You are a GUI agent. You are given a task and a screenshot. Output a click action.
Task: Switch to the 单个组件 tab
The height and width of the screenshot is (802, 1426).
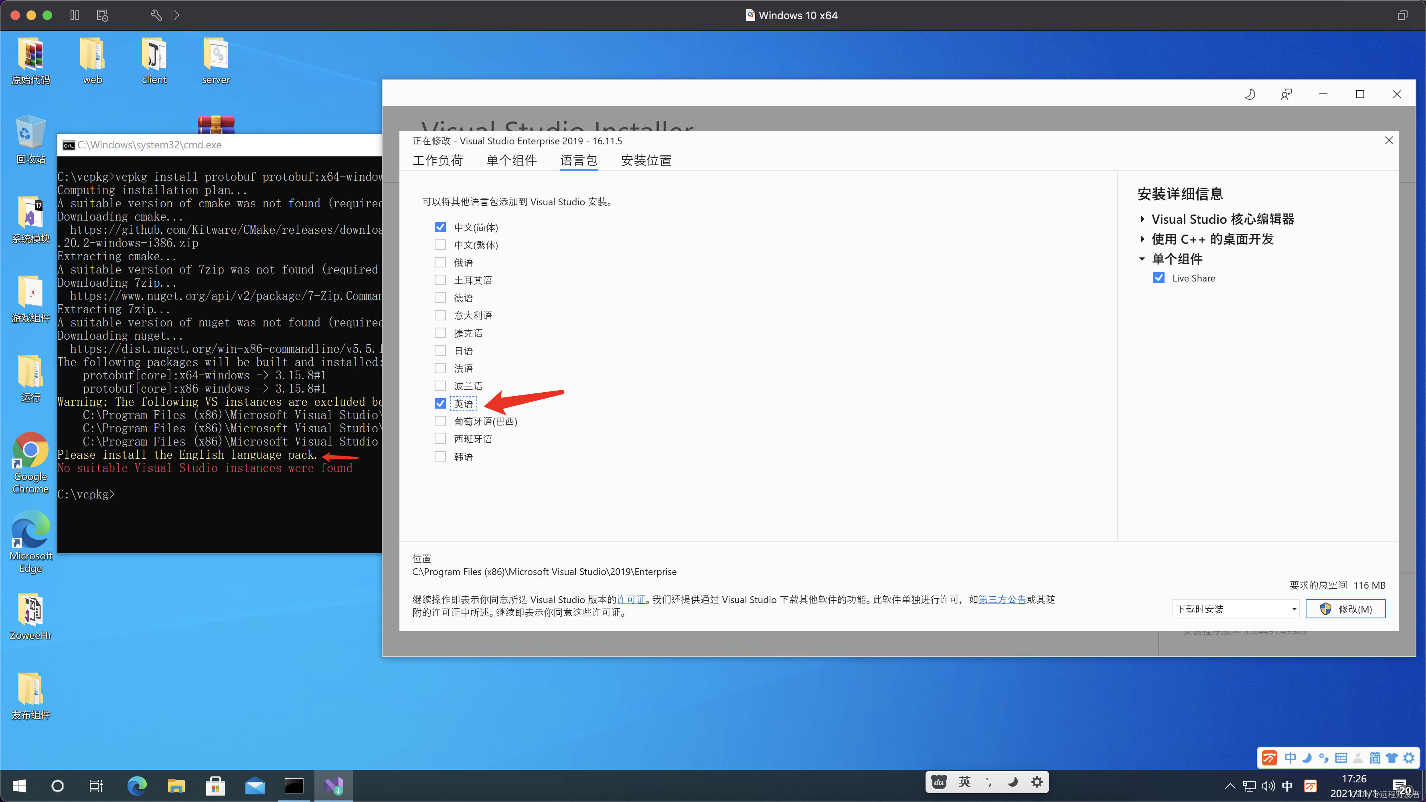click(x=512, y=160)
